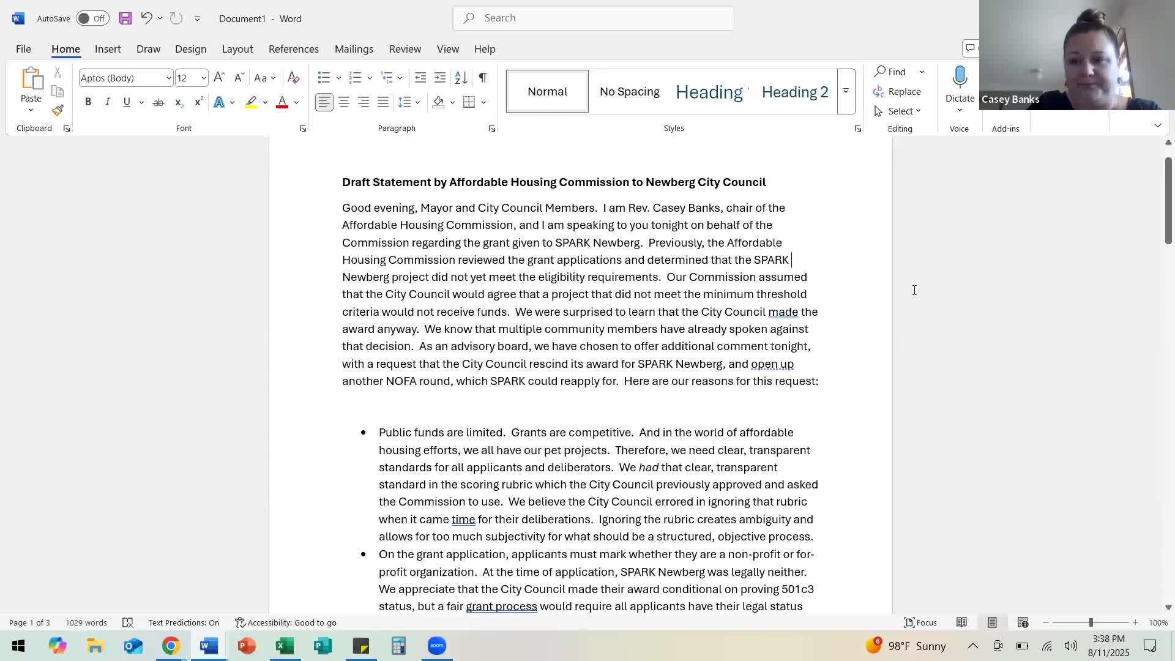Open the font name dropdown
This screenshot has height=661, width=1175.
pyautogui.click(x=169, y=78)
